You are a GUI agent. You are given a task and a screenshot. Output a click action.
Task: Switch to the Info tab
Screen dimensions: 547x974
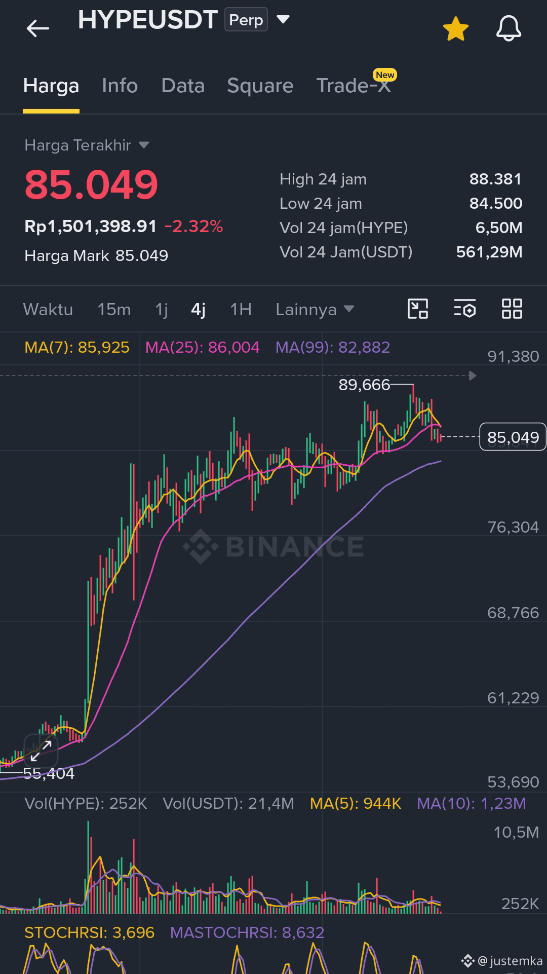click(120, 86)
